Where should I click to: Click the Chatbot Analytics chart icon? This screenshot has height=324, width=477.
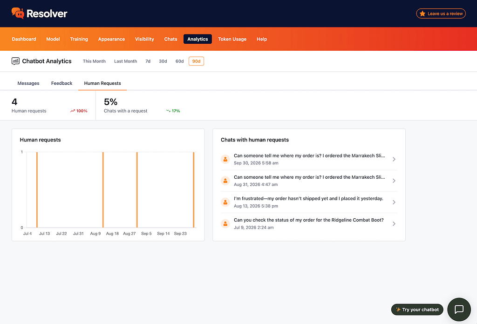click(x=15, y=61)
